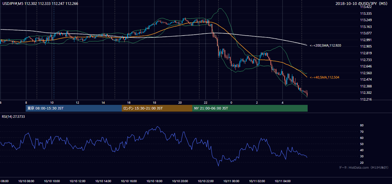392x184 pixels.
Task: Click price axis value 113.249
Action: click(x=366, y=20)
